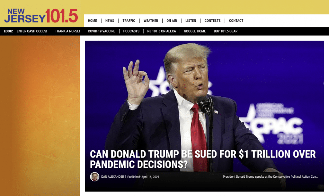Open the Traffic page

pos(129,21)
